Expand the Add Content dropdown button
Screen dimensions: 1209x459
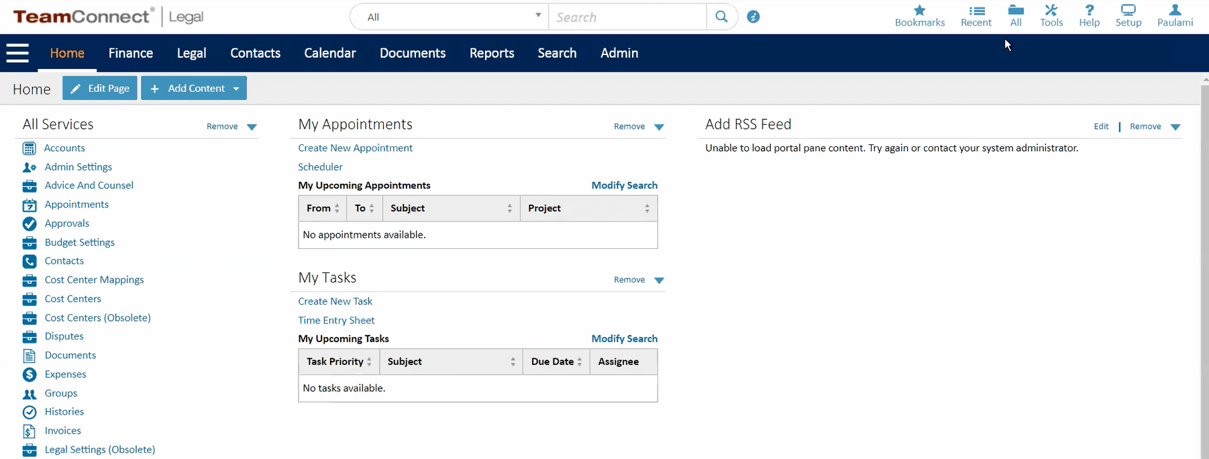coord(235,89)
